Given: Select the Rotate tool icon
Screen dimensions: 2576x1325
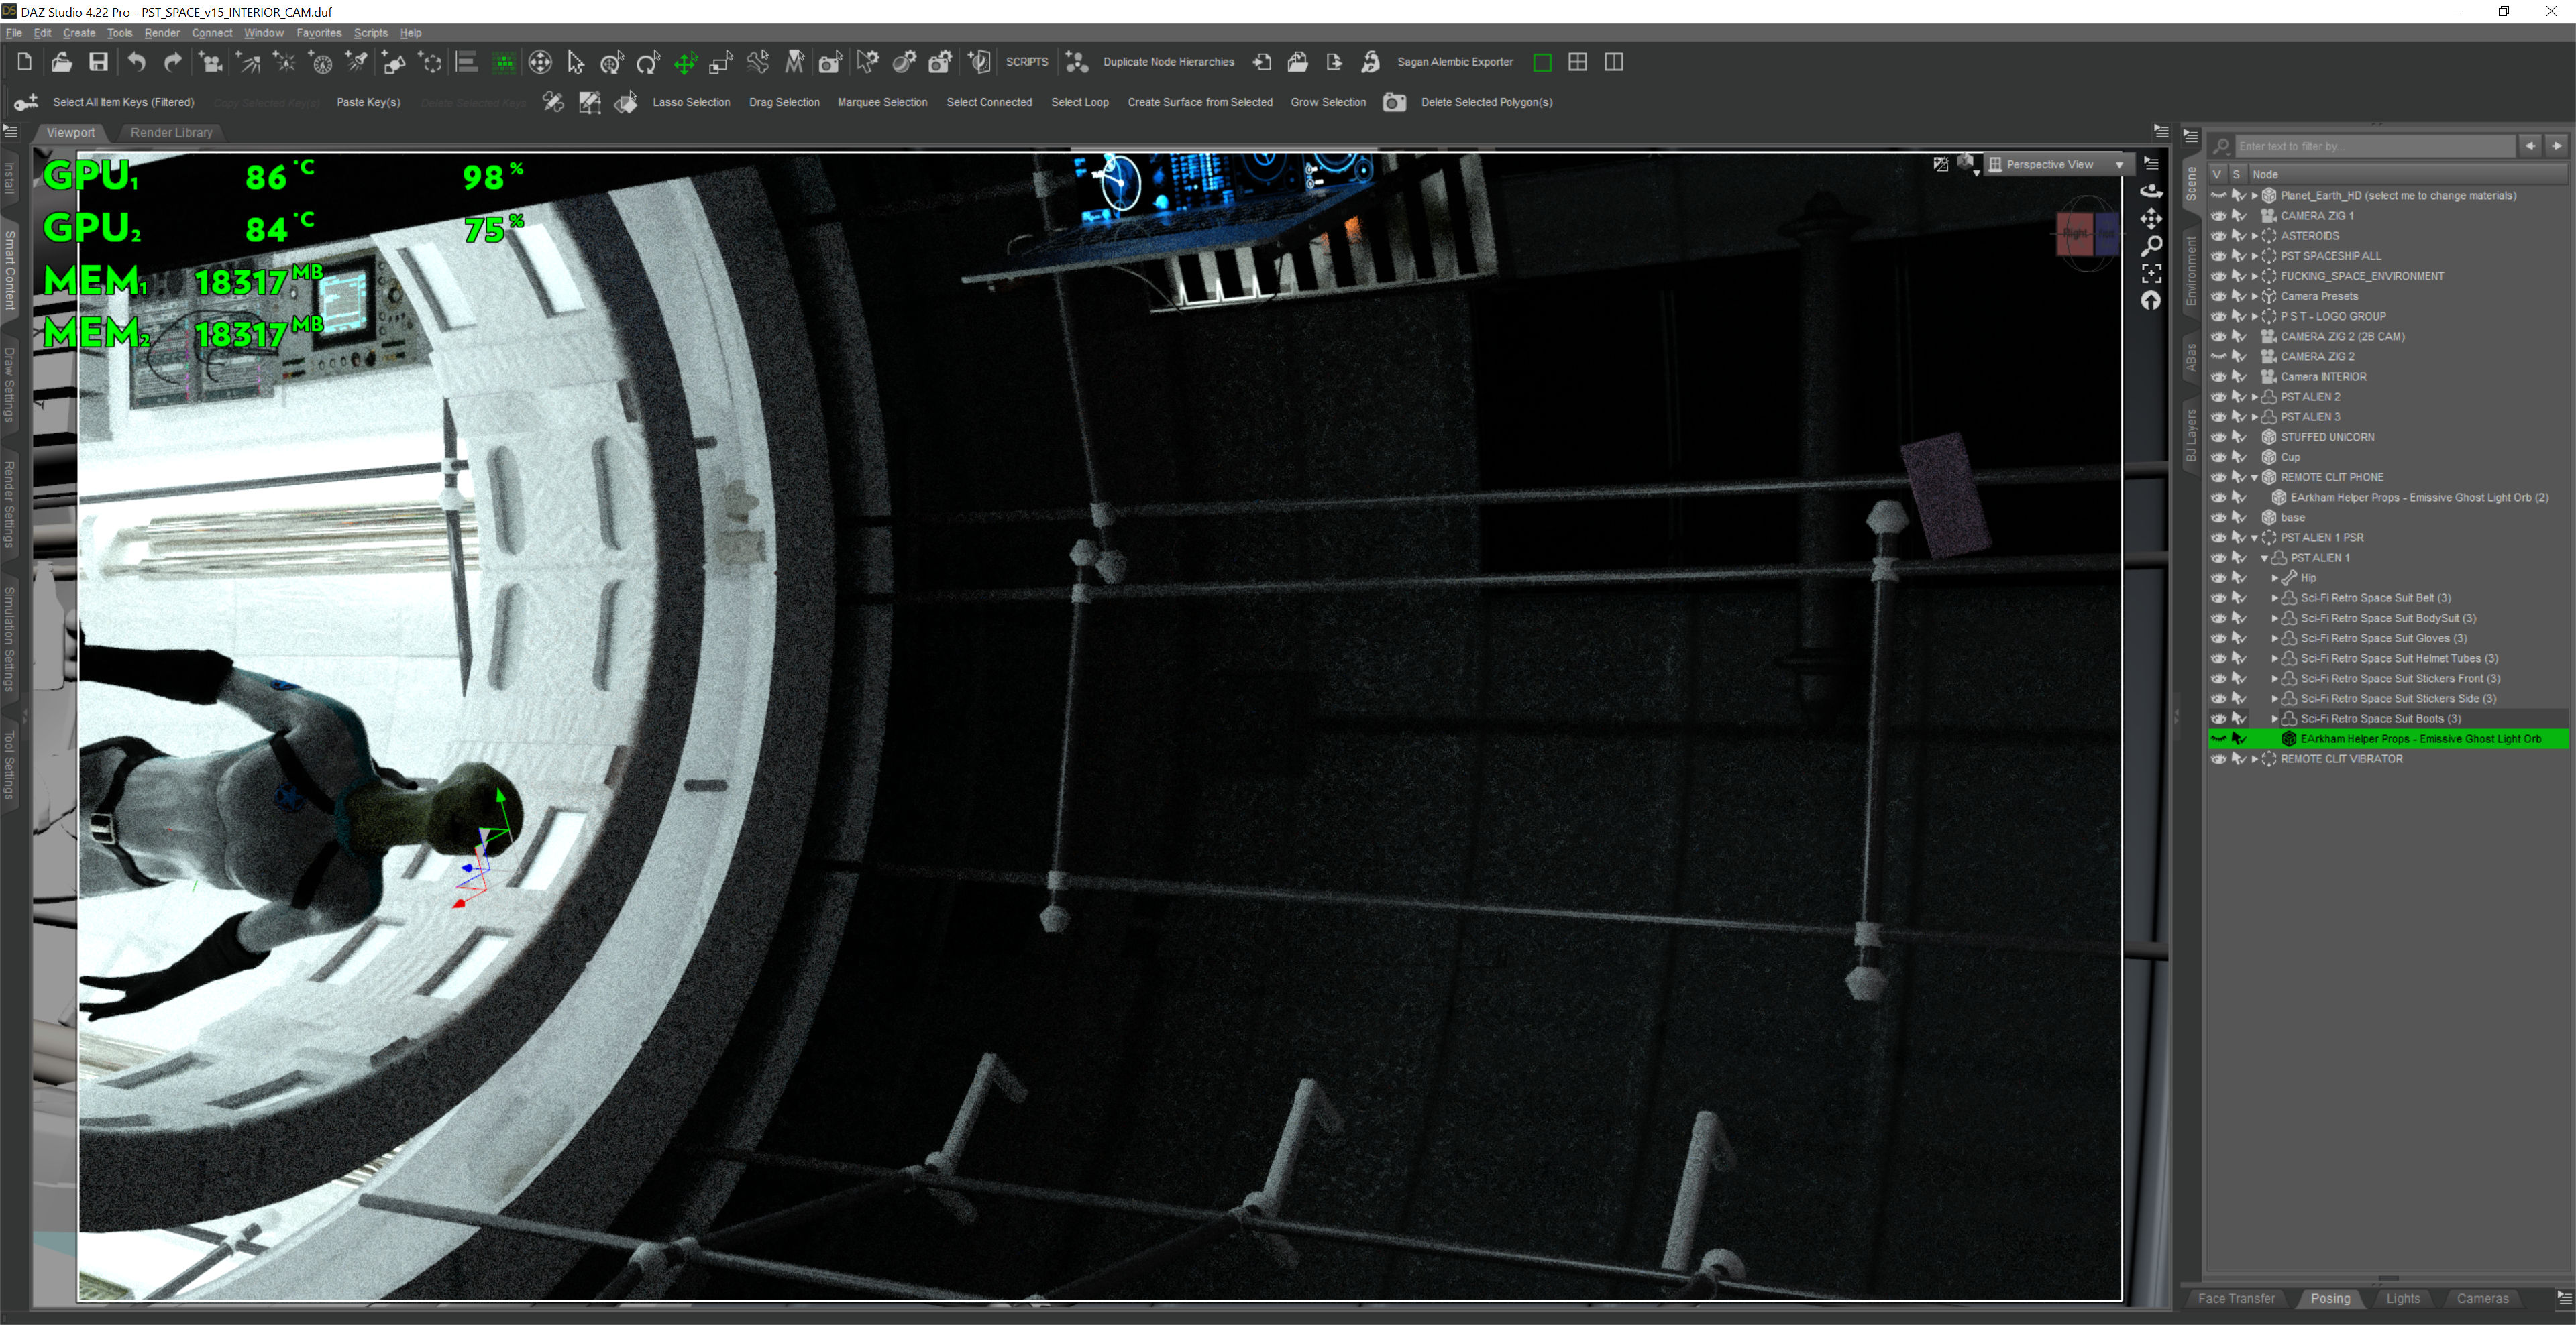Looking at the screenshot, I should coord(648,63).
